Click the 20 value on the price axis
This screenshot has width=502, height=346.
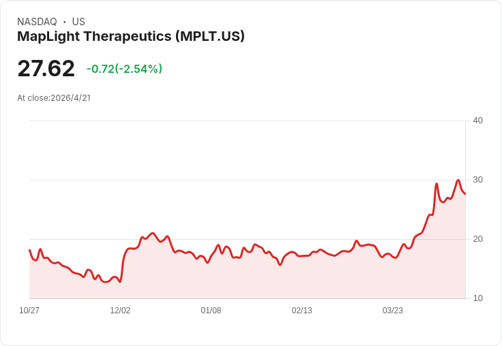[x=477, y=239]
